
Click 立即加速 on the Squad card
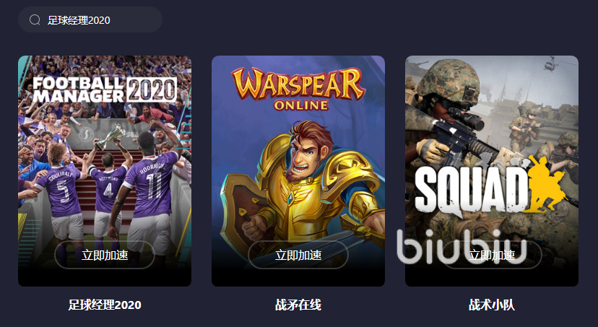pyautogui.click(x=492, y=255)
